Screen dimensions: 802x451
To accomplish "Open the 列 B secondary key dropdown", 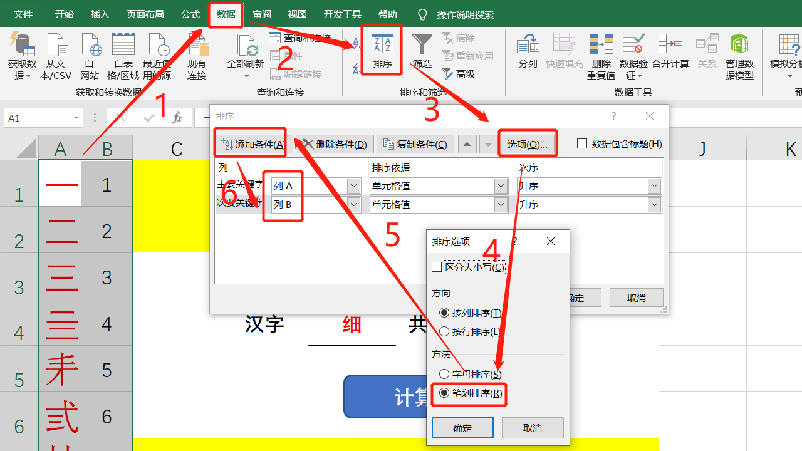I will (354, 204).
